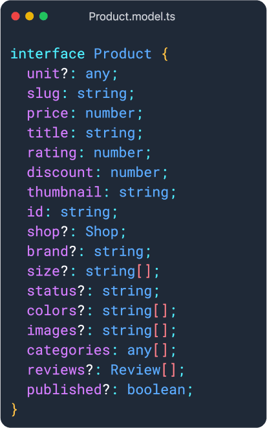267x428 pixels.
Task: Click the Review type reference
Action: point(135,370)
